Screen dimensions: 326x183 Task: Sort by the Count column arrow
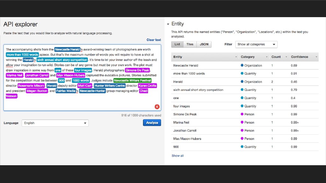click(286, 57)
